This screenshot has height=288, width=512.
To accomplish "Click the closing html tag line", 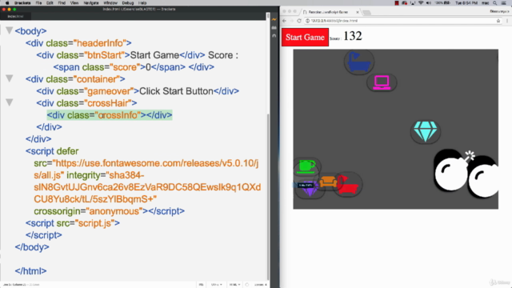I will click(x=30, y=270).
